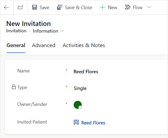The width and height of the screenshot is (168, 138).
Task: Click the Type field label
Action: [22, 87]
